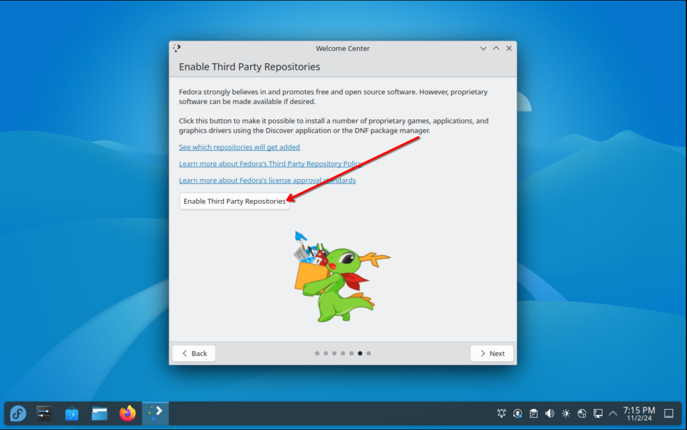This screenshot has height=430, width=687.
Task: Open license approval standards link
Action: point(267,180)
